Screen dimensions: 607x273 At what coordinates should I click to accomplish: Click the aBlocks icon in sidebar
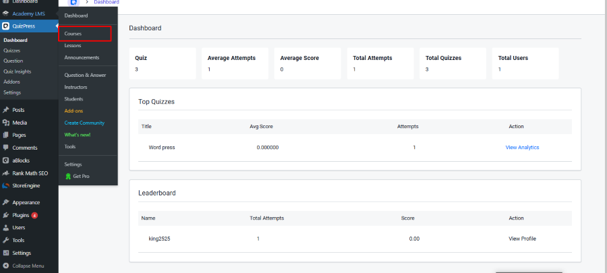click(6, 160)
